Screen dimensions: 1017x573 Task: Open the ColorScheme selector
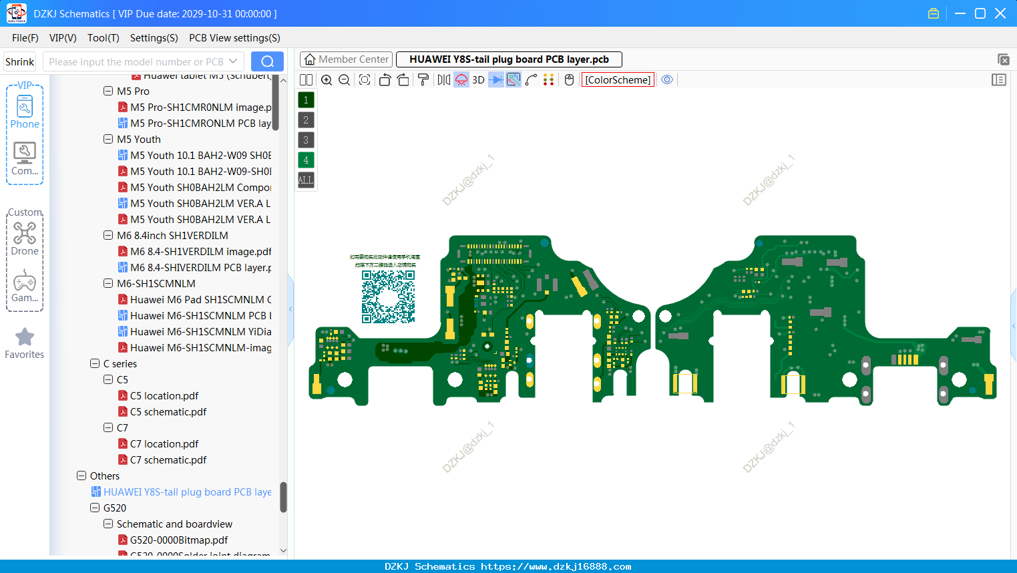618,79
